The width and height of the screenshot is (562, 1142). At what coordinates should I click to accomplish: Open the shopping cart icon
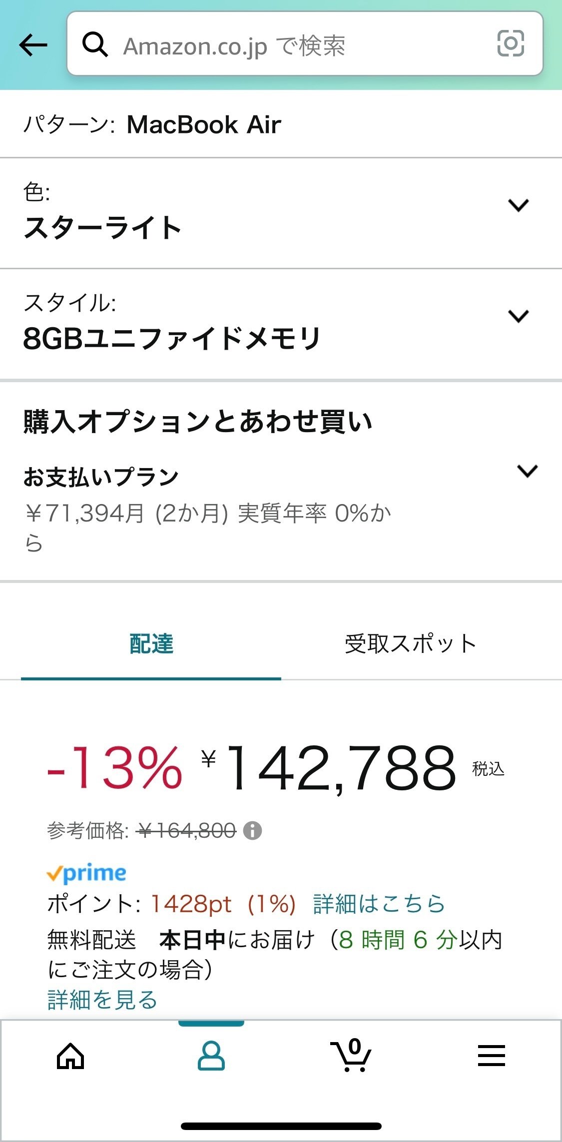click(351, 1055)
